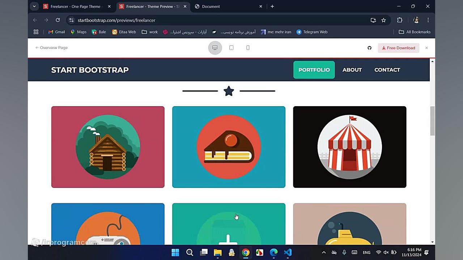Screen dimensions: 463x260
Task: Open the Eitaa Web bookmark
Action: (124, 32)
